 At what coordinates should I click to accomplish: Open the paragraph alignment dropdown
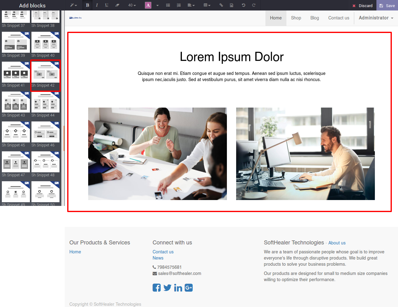click(x=191, y=5)
